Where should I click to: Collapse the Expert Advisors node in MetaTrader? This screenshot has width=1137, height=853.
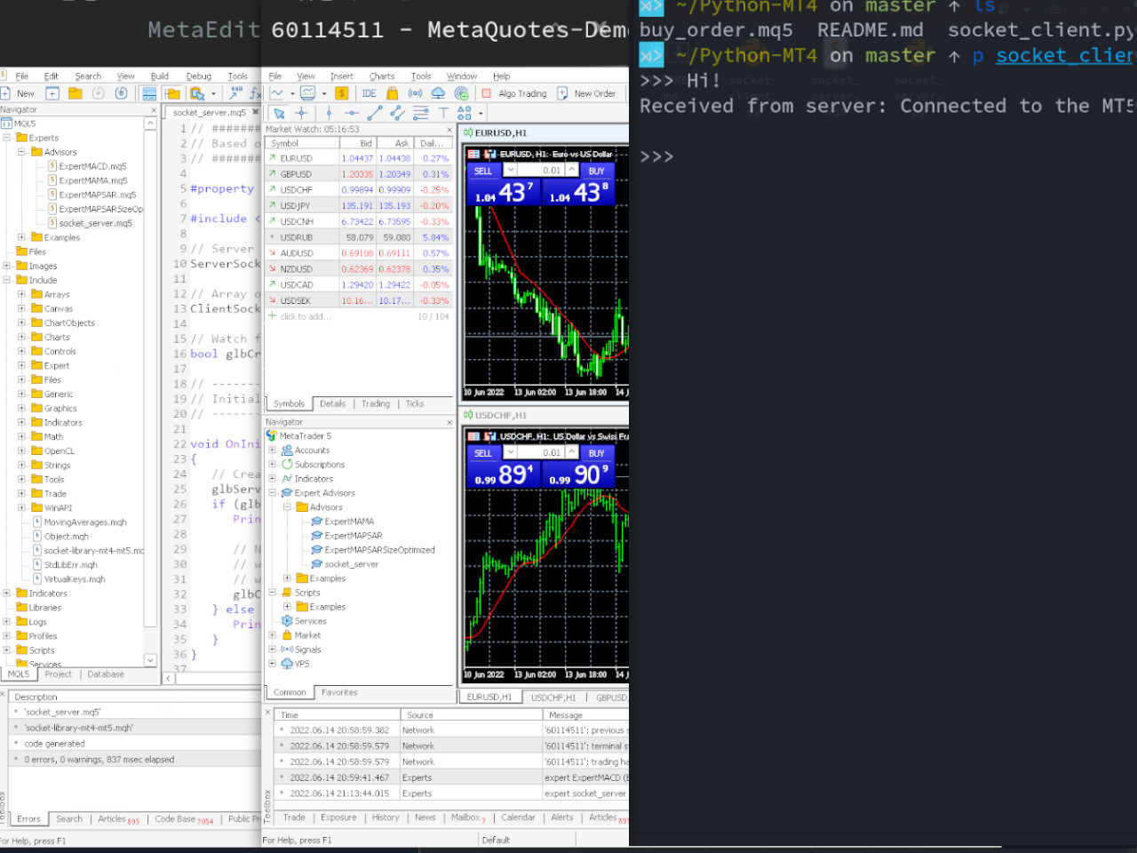[x=273, y=493]
